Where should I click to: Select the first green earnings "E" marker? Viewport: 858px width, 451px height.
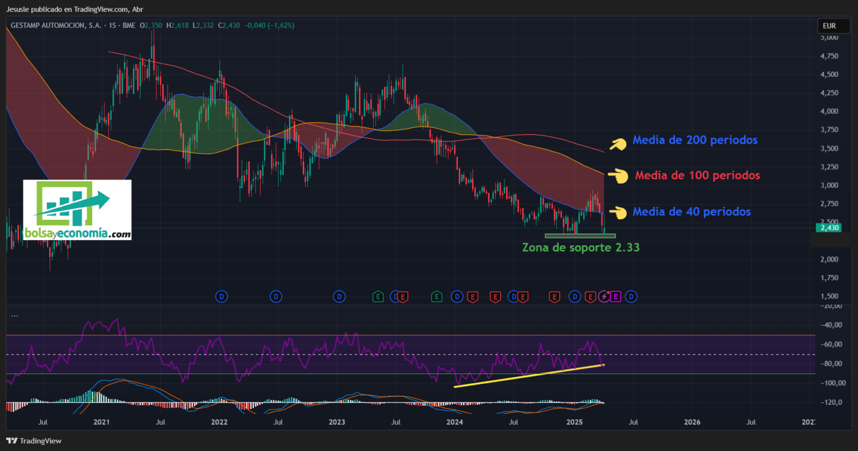tap(378, 297)
